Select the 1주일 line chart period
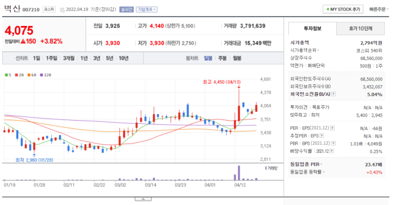Screen dimensions: 403x205 pyautogui.click(x=52, y=58)
